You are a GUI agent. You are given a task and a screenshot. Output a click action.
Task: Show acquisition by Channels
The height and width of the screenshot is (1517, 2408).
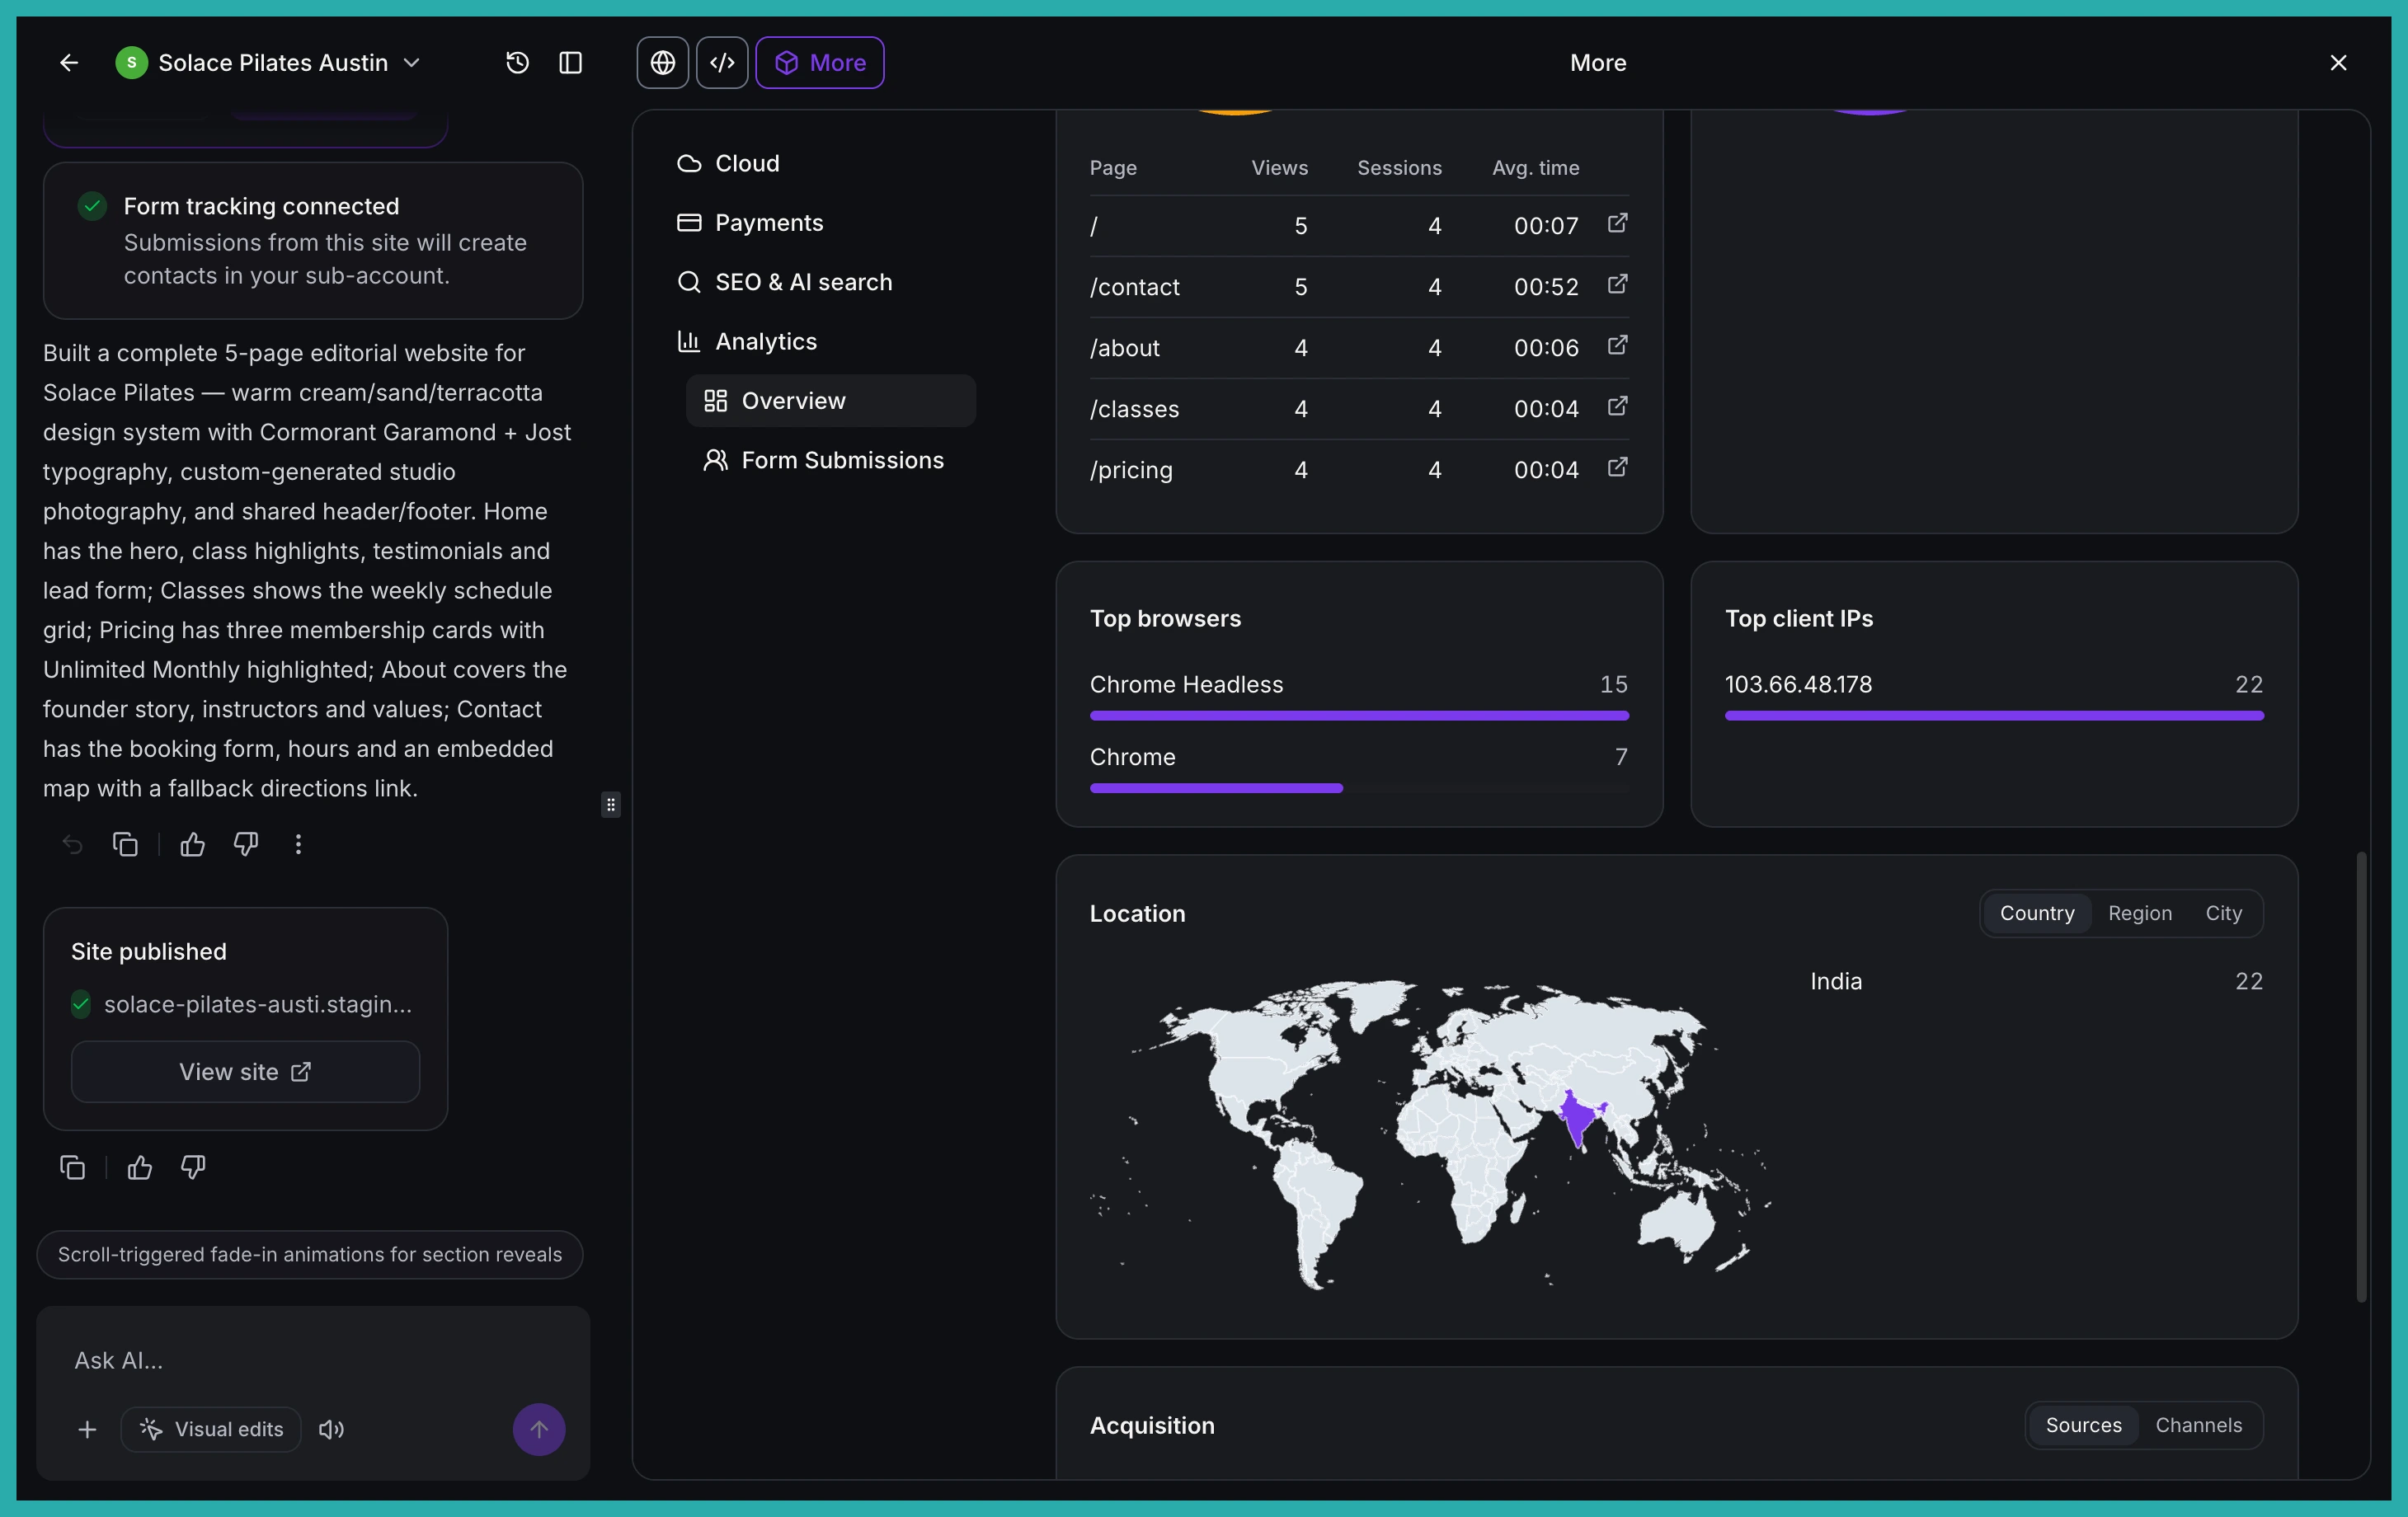point(2198,1425)
